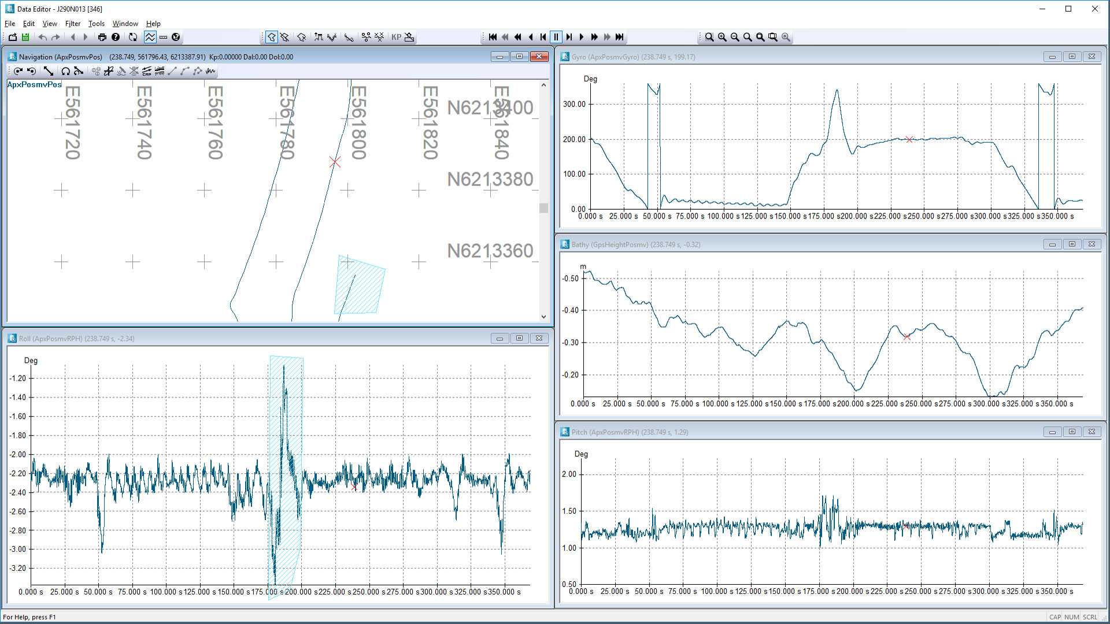Screen dimensions: 1110x624
Task: Click the KP toolbar icon
Action: (x=396, y=37)
